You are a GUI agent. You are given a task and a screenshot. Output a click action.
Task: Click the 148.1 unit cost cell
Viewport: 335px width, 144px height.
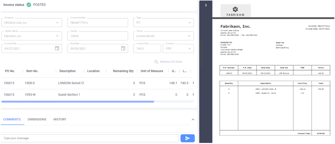click(x=173, y=83)
